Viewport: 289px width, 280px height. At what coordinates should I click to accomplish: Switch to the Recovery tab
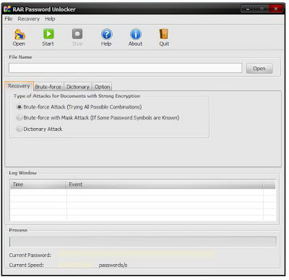[x=19, y=86]
